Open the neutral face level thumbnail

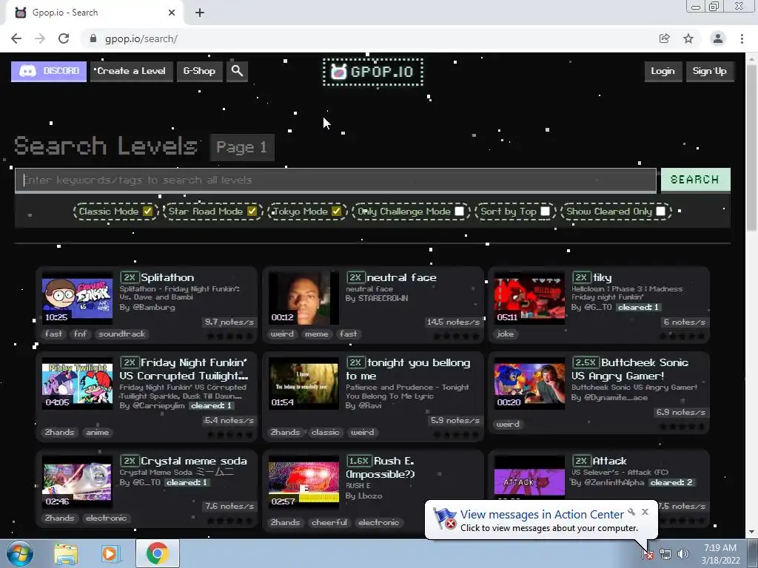[303, 298]
